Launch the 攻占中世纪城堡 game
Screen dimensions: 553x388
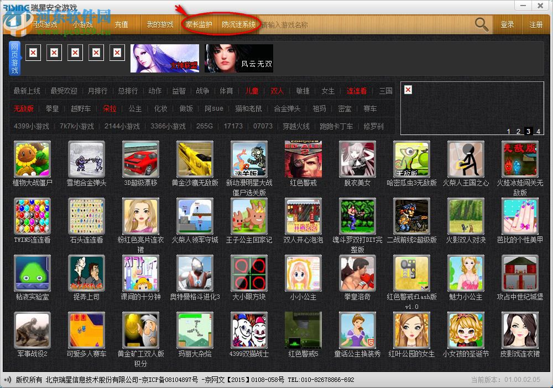tap(520, 273)
